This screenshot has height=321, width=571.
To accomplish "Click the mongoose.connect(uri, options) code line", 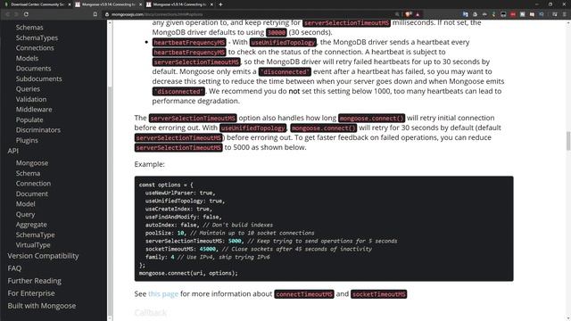I will tap(188, 273).
